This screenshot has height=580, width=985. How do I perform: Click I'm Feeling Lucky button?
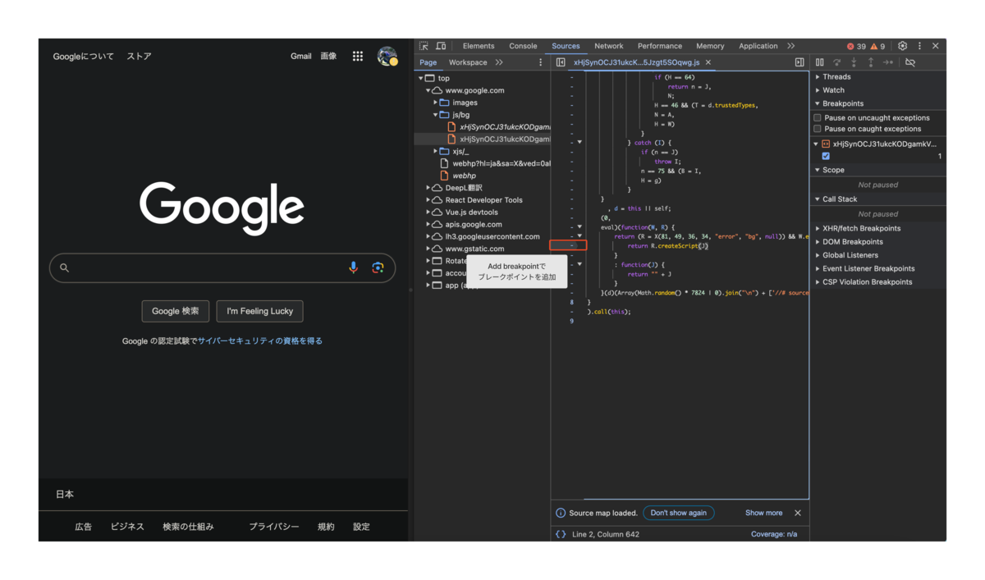click(x=259, y=311)
